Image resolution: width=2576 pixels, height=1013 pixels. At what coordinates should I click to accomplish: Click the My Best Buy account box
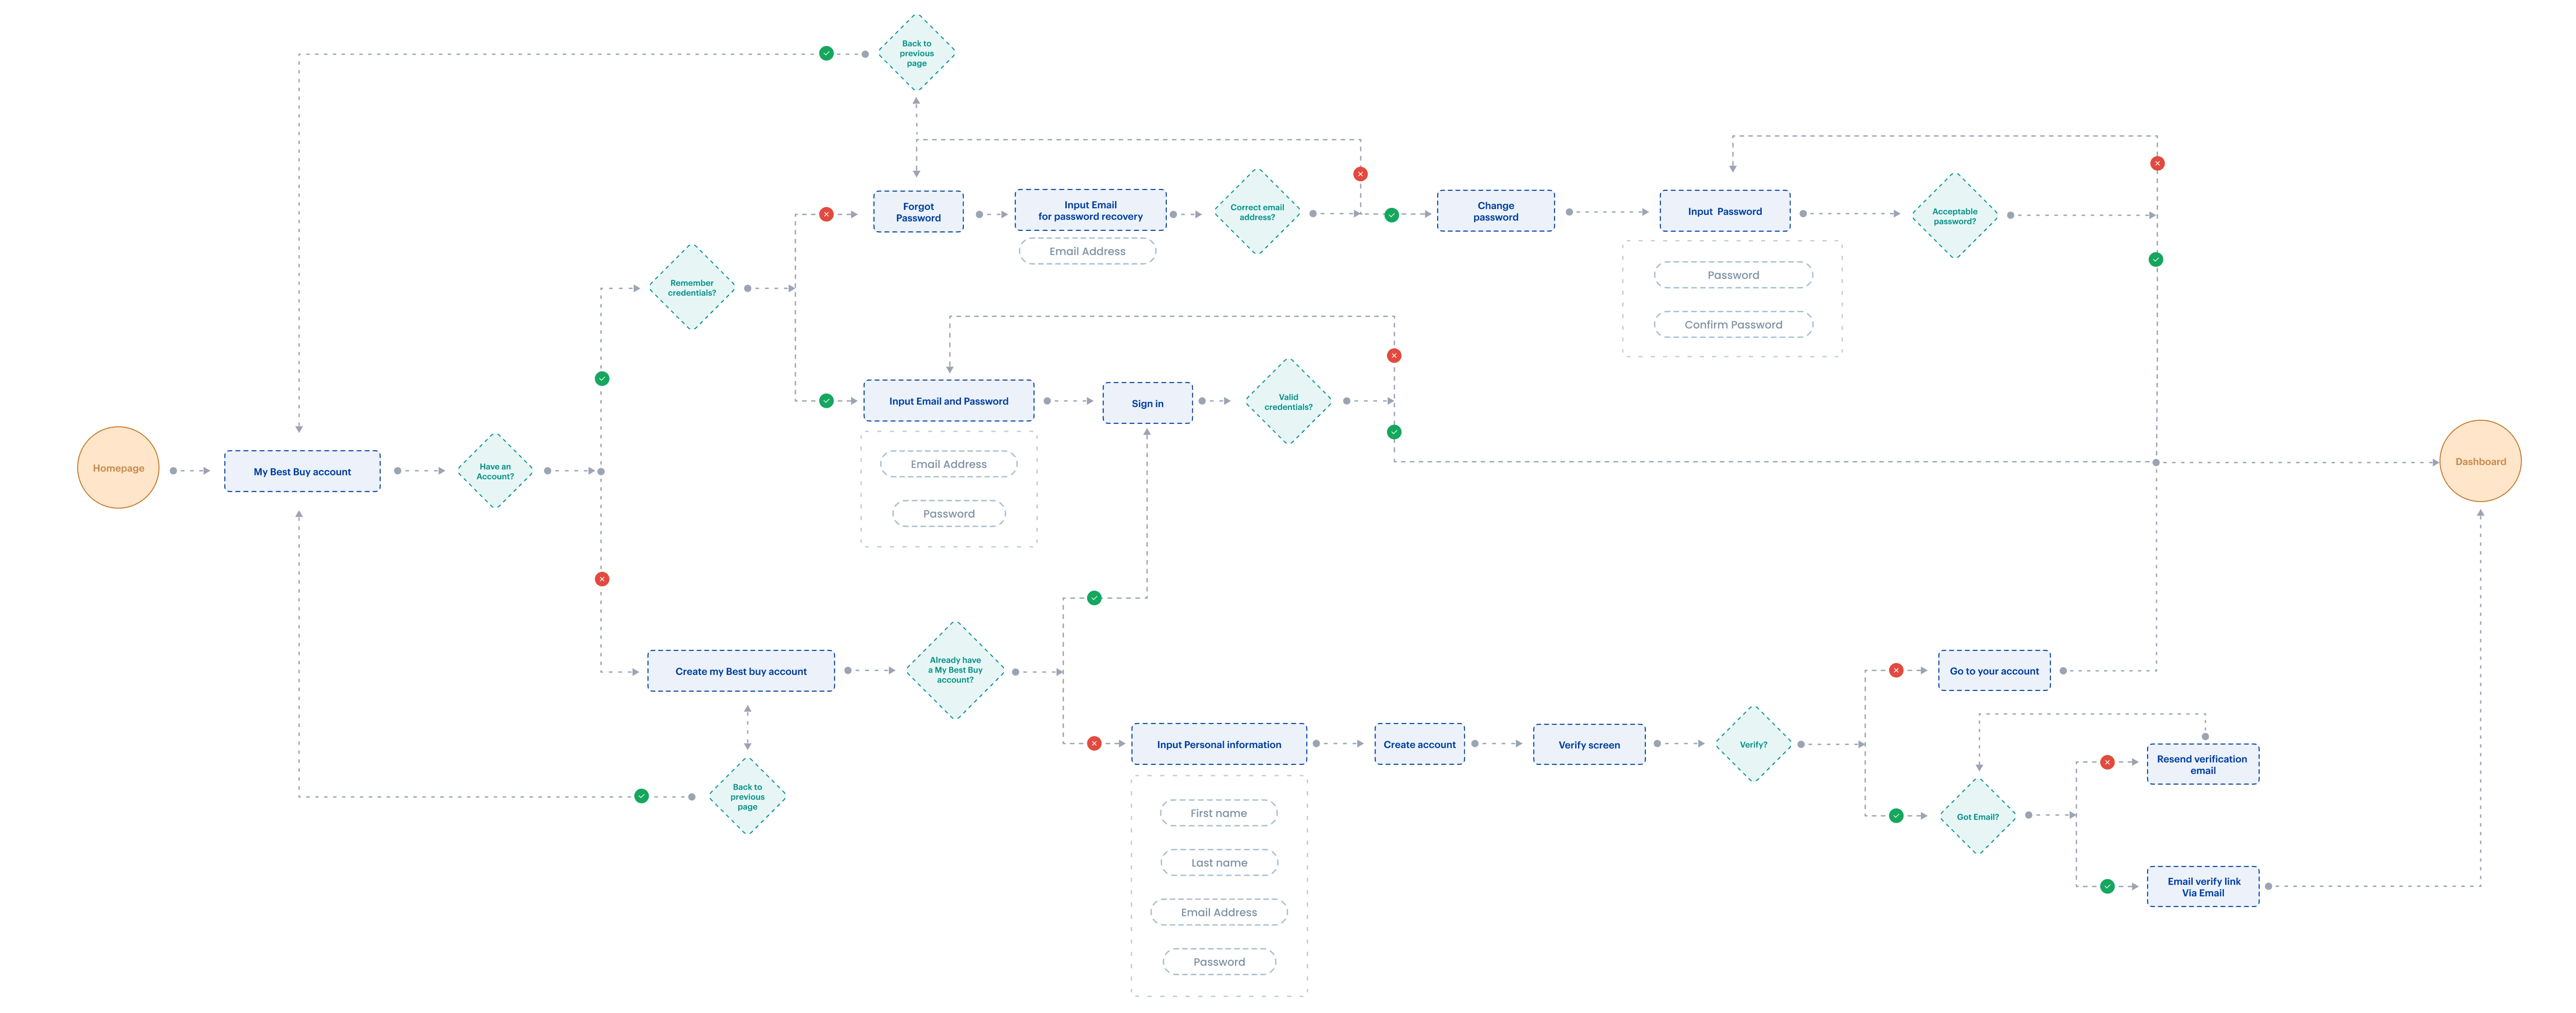click(x=302, y=471)
